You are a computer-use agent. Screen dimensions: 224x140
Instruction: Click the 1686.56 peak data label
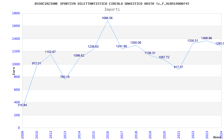coord(107,18)
